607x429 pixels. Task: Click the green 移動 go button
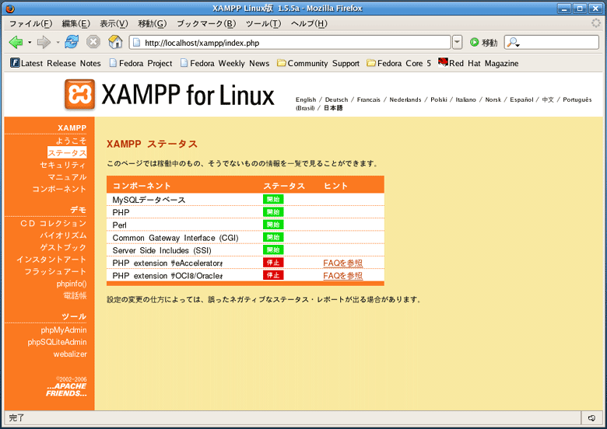pos(483,43)
